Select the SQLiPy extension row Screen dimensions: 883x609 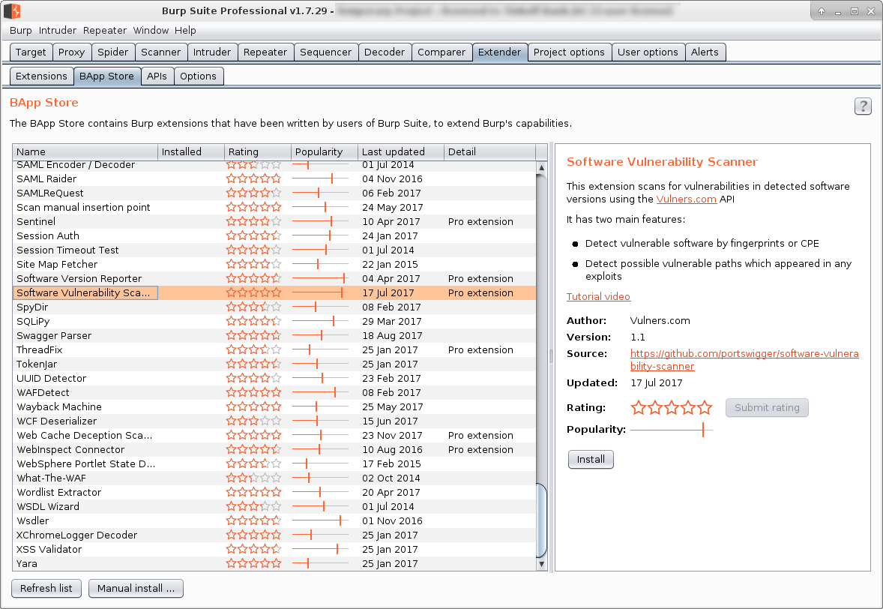[x=274, y=321]
